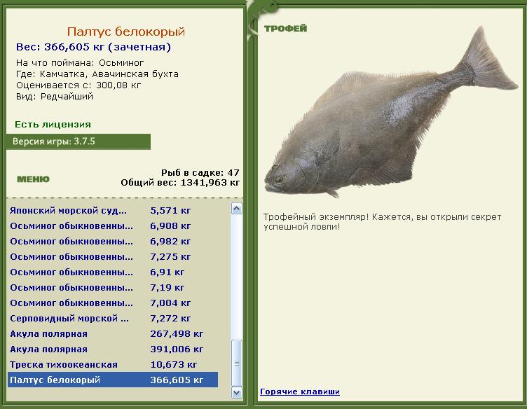527x409 pixels.
Task: Select the Осьминог обыкновенный 6,908 кг row
Action: pos(113,226)
